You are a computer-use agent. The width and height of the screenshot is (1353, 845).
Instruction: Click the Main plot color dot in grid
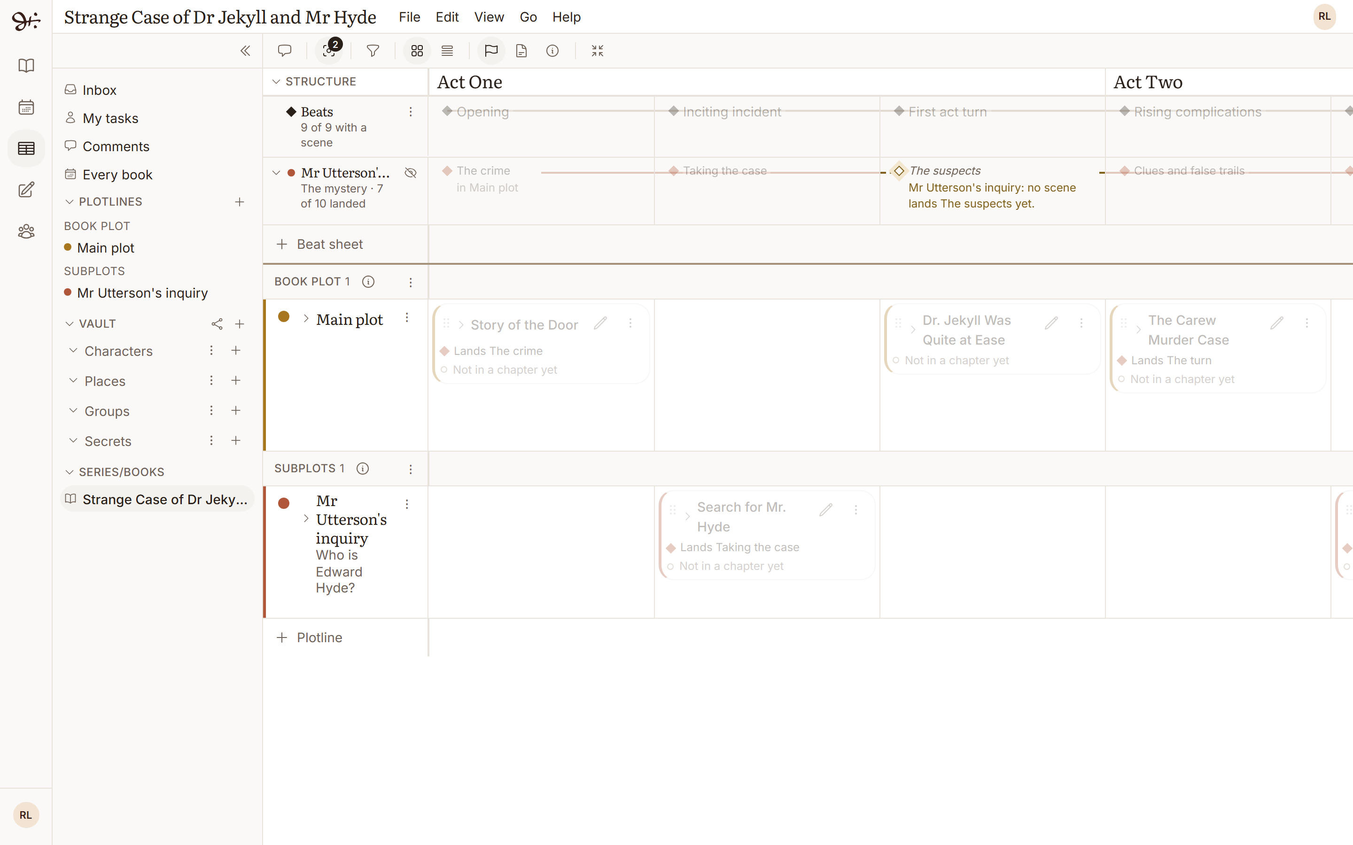click(x=284, y=317)
